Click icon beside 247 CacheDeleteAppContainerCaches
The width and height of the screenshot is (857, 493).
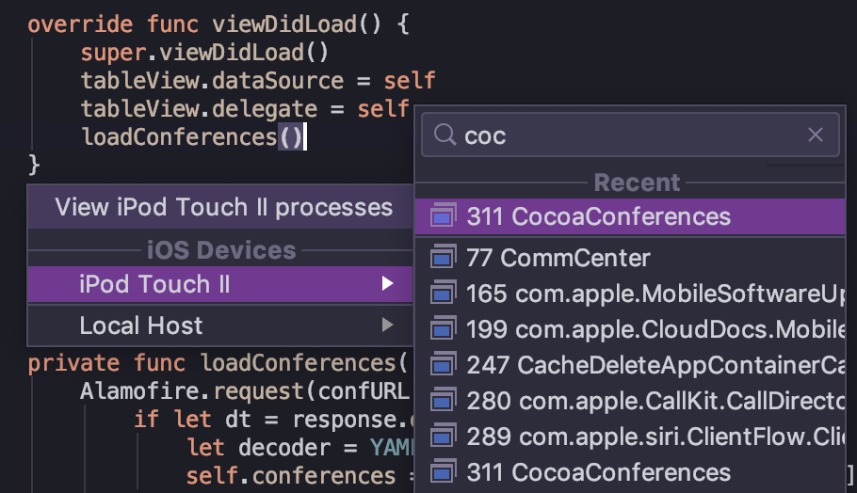coord(443,365)
